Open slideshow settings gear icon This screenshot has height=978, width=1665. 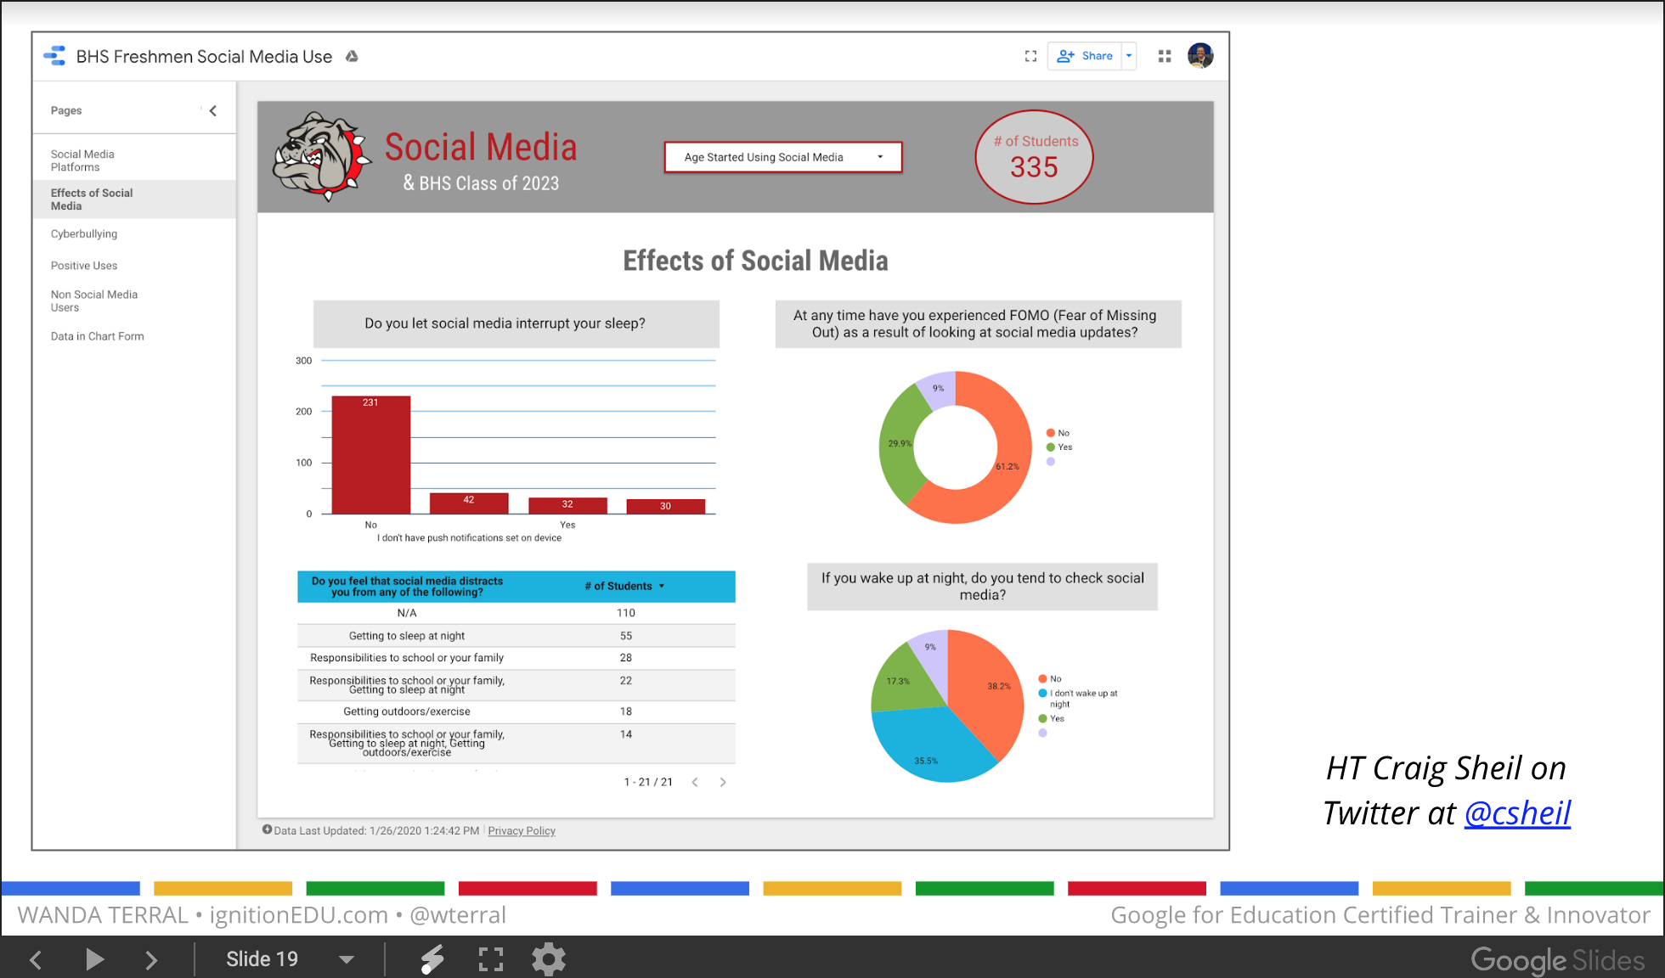click(548, 959)
